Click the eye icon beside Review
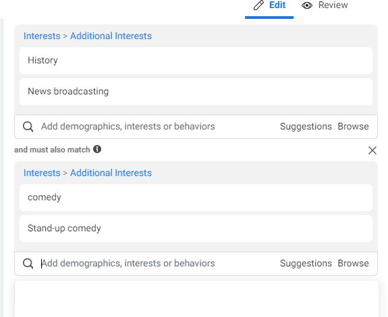The height and width of the screenshot is (317, 388). click(307, 5)
